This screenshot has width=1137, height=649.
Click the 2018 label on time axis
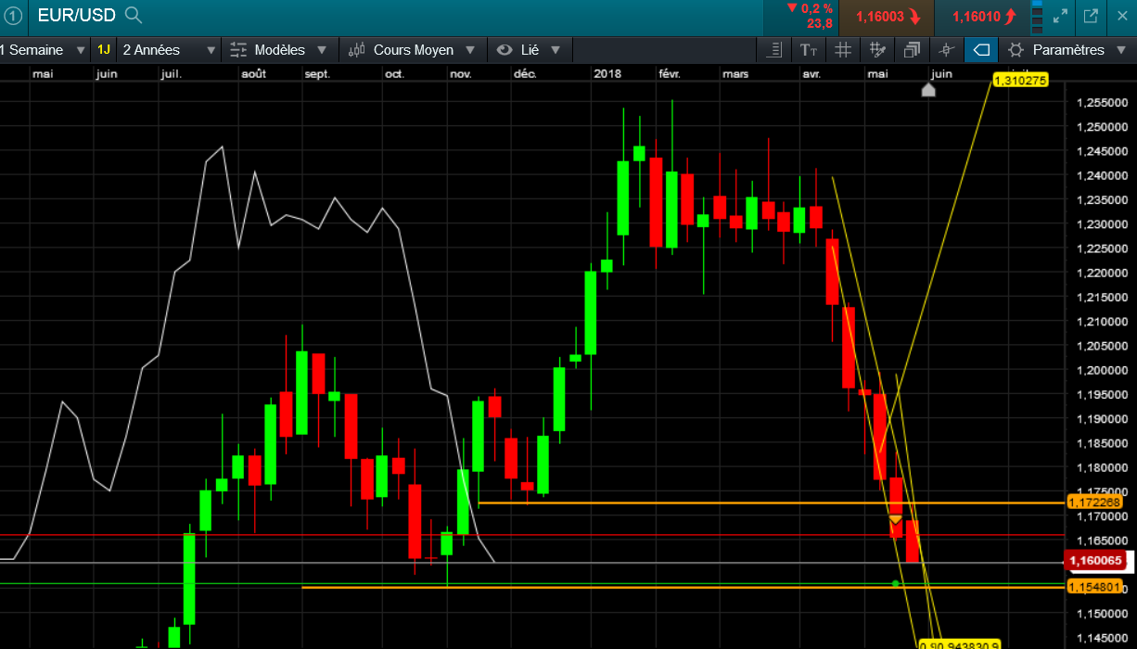(x=607, y=73)
